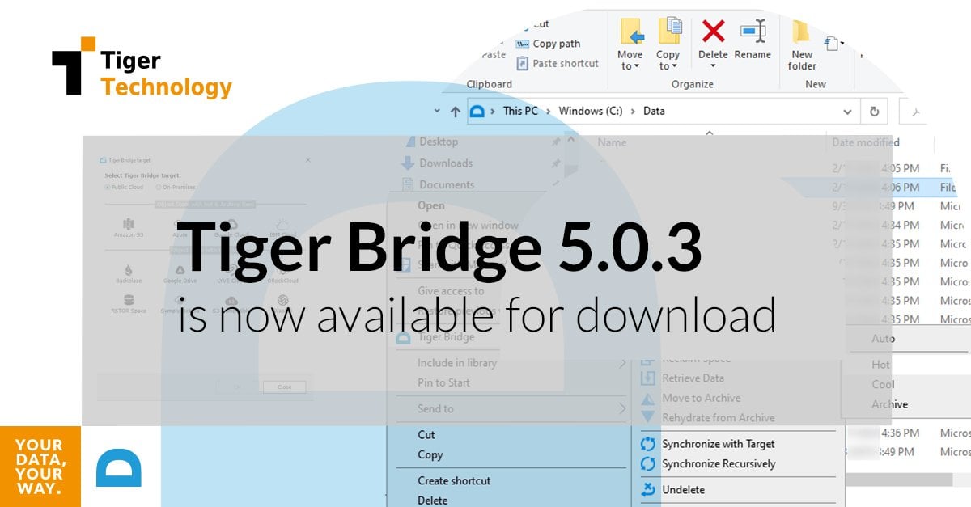Select the RSTOR Space target icon
This screenshot has width=971, height=507.
[127, 299]
